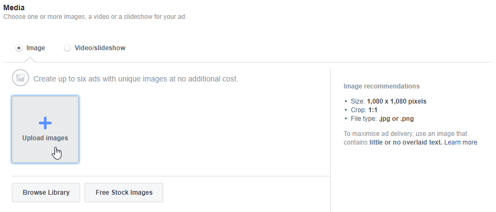Click the round picture icon beside ads hint
Image resolution: width=496 pixels, height=212 pixels.
click(20, 78)
